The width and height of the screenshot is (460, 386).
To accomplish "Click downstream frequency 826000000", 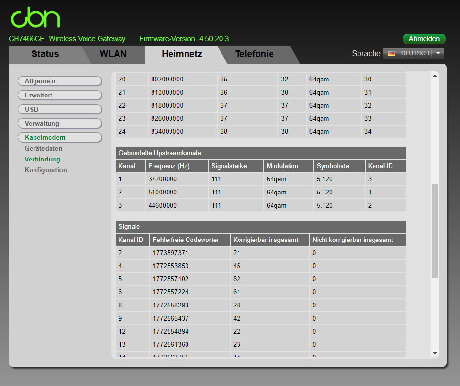I will 167,119.
